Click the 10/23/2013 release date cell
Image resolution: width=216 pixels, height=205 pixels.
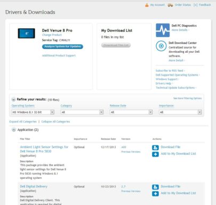[108, 186]
